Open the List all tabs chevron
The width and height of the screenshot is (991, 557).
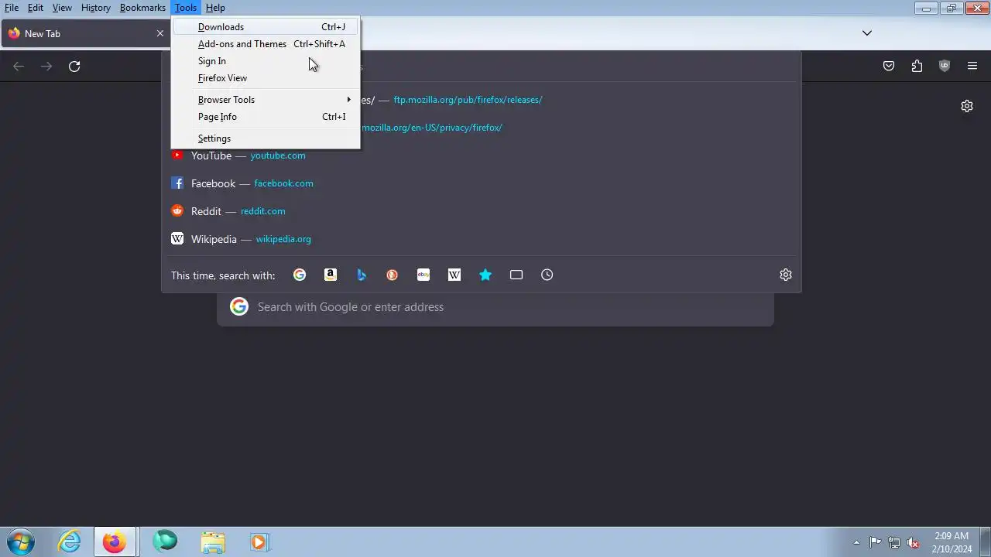coord(867,33)
